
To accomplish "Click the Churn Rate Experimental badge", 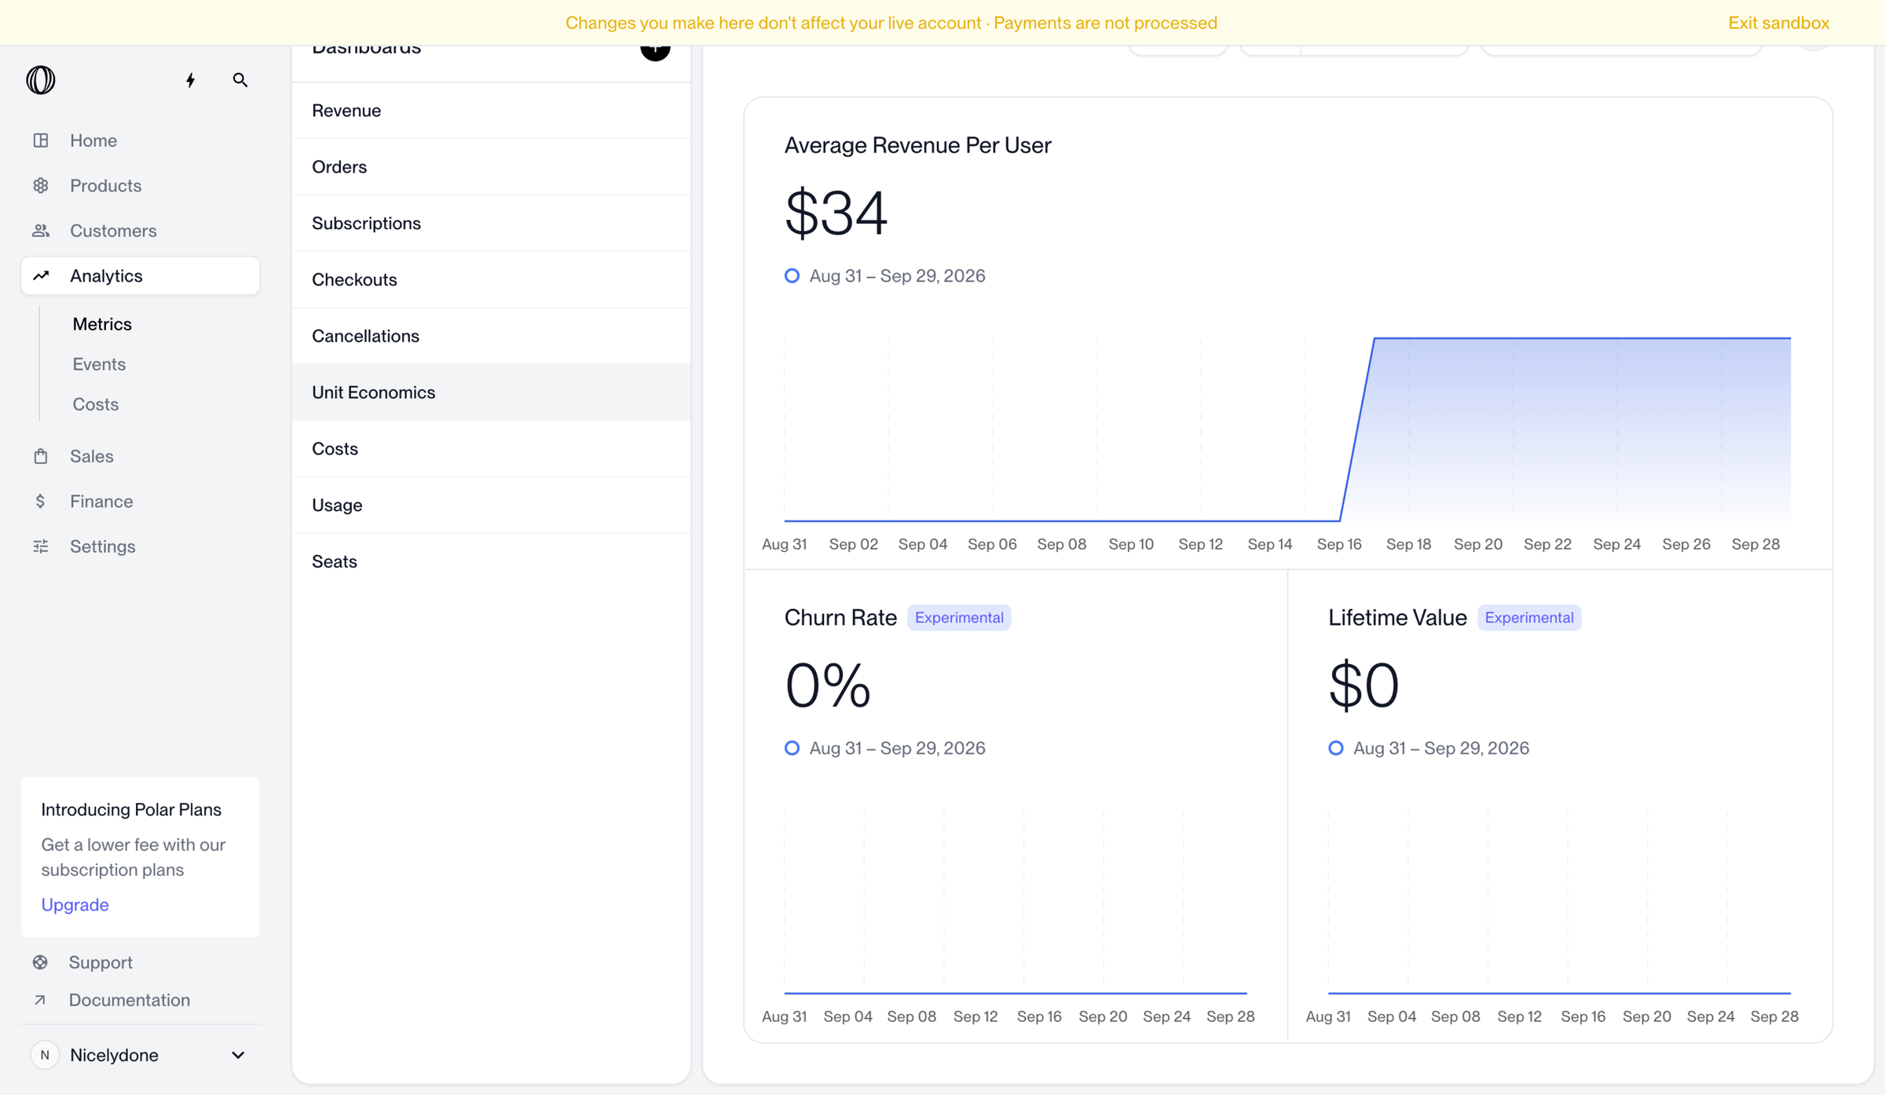I will 959,618.
